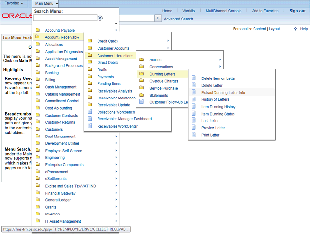
Task: Expand the Conversations submenu arrow
Action: click(220, 66)
